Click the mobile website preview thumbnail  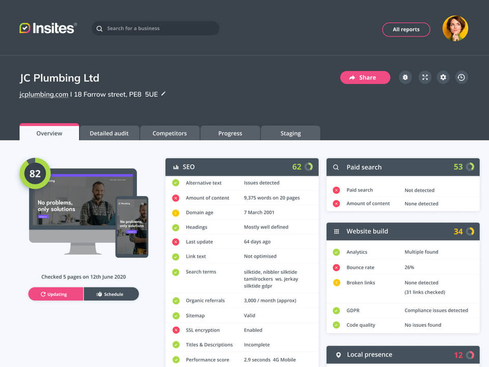click(132, 227)
